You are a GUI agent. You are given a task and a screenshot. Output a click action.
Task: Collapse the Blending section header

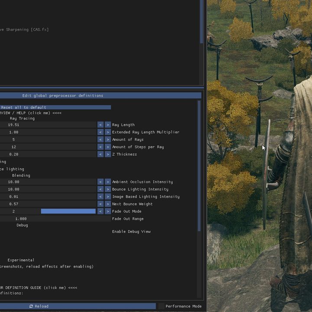pyautogui.click(x=21, y=175)
